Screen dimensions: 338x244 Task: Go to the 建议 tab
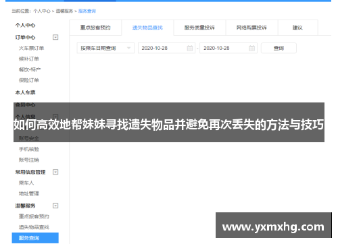pyautogui.click(x=297, y=28)
